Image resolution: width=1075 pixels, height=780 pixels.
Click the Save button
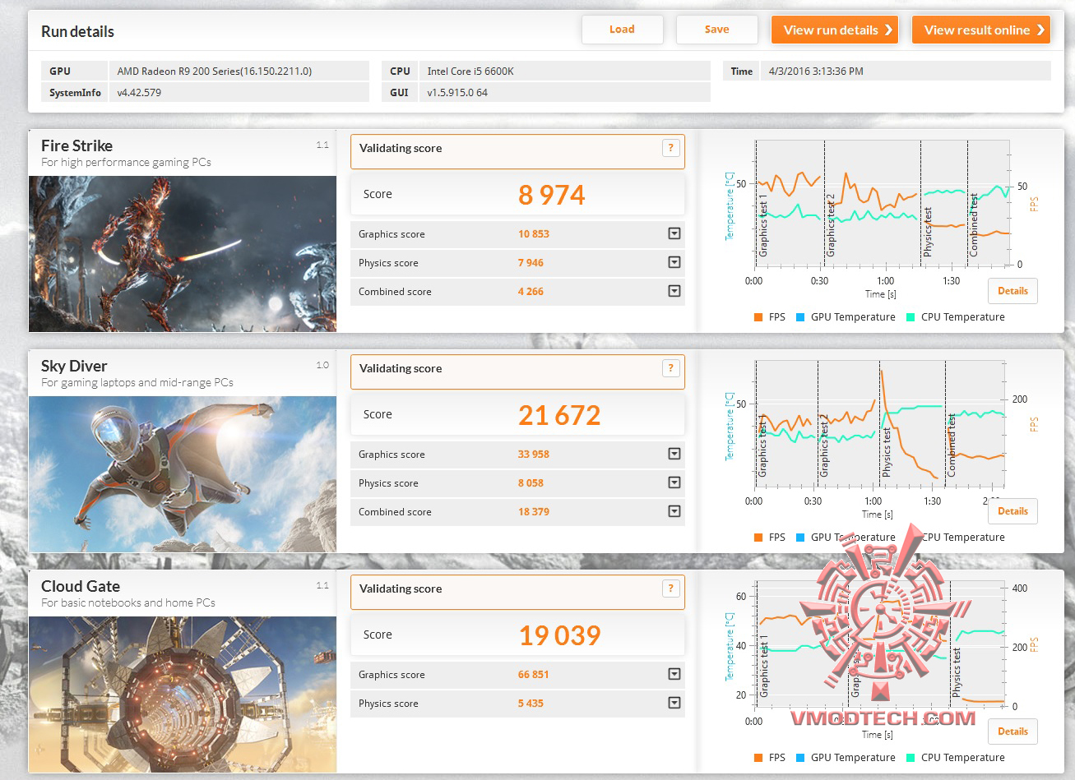pos(716,30)
